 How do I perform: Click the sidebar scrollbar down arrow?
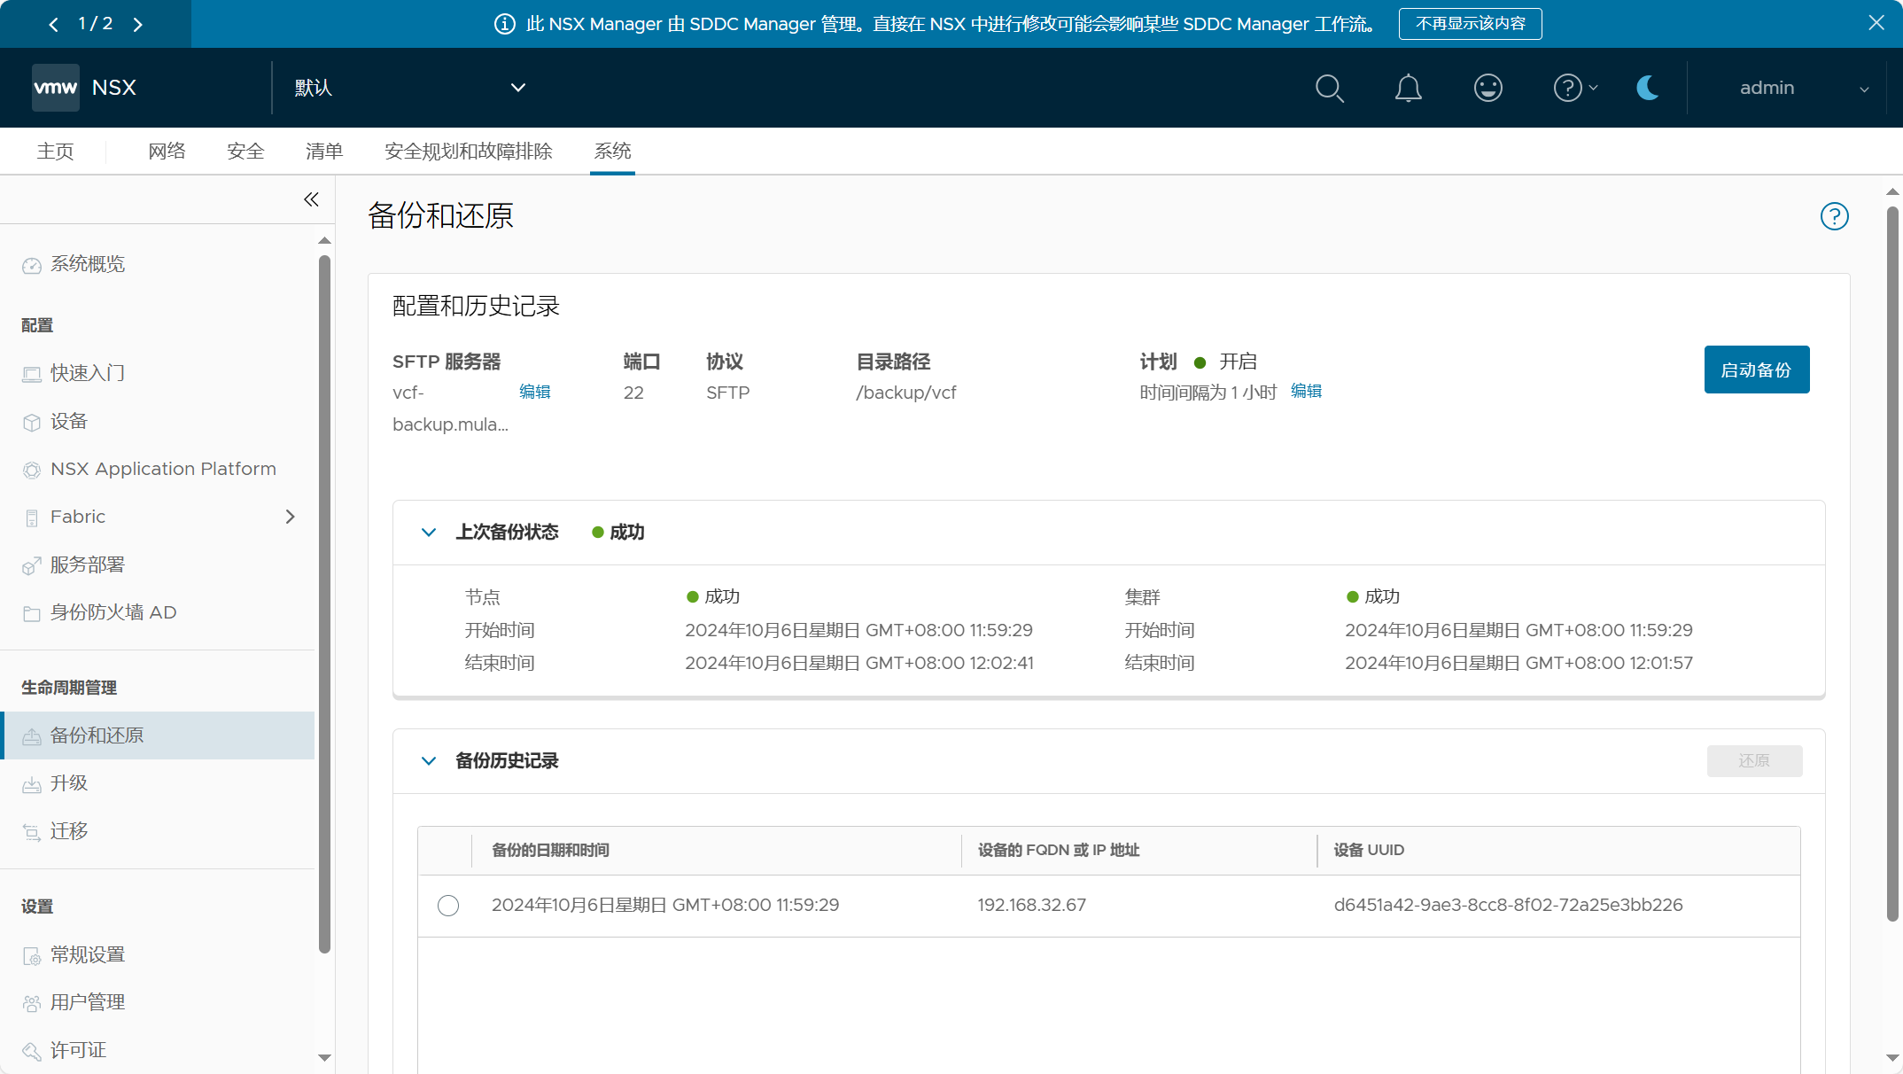(324, 1058)
